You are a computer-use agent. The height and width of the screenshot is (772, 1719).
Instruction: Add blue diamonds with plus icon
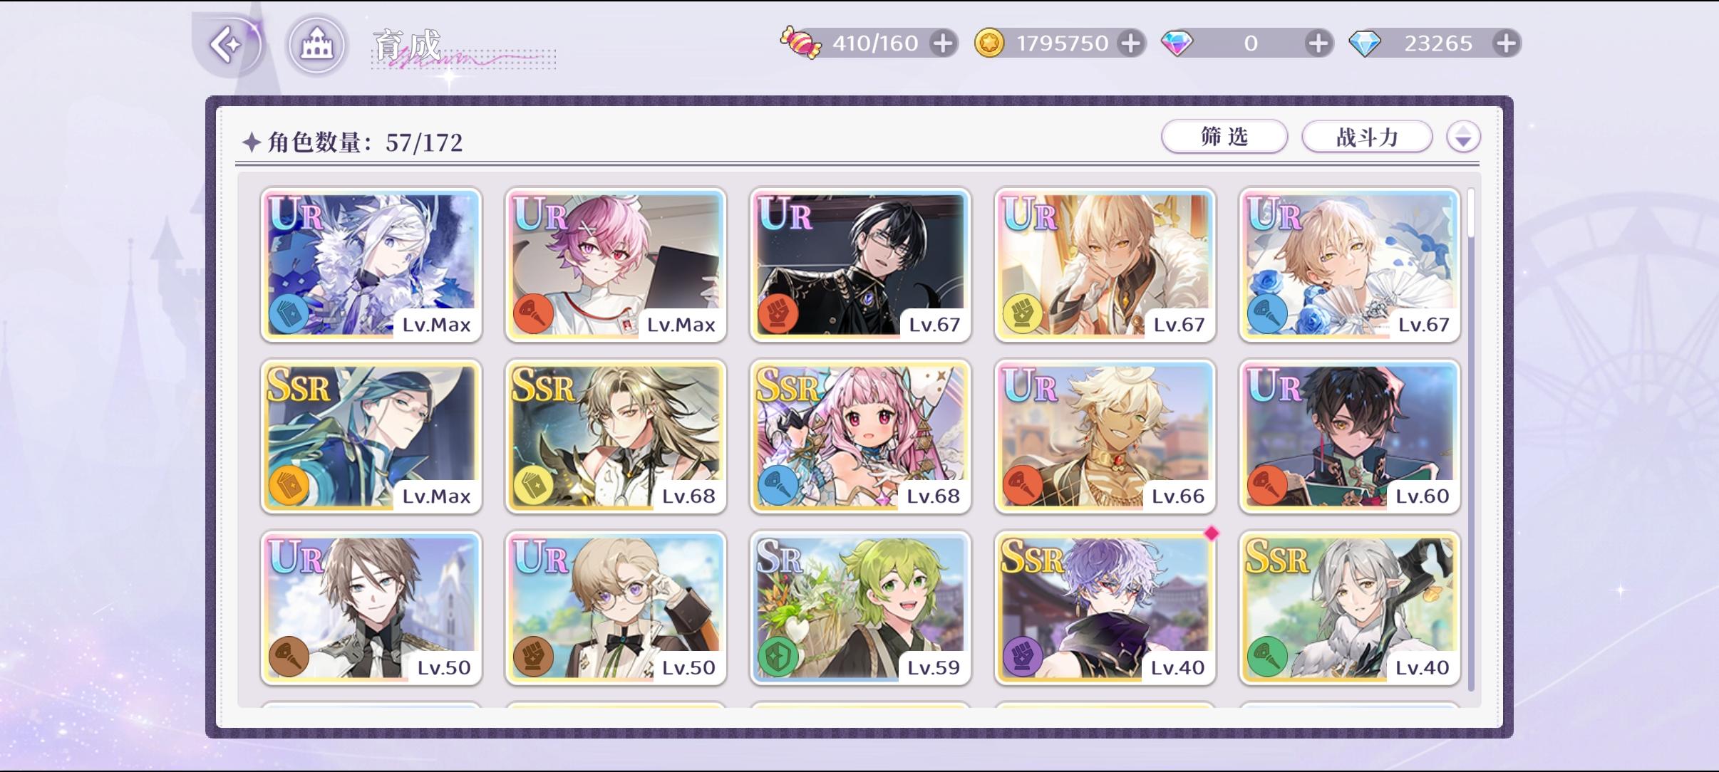(x=1506, y=43)
